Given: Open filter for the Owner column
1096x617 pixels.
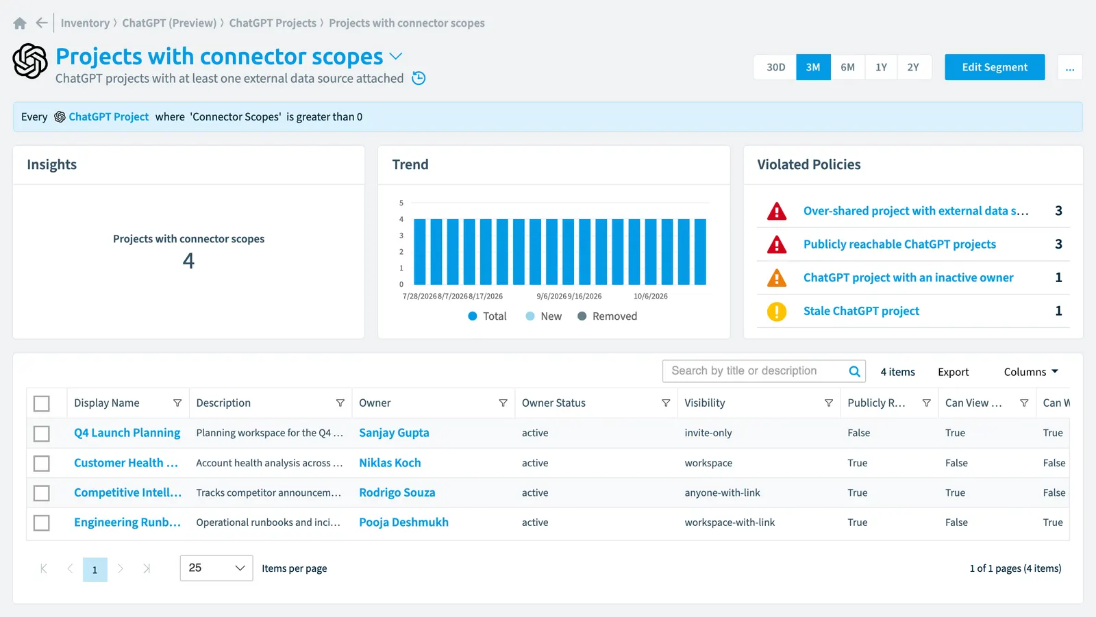Looking at the screenshot, I should tap(503, 403).
